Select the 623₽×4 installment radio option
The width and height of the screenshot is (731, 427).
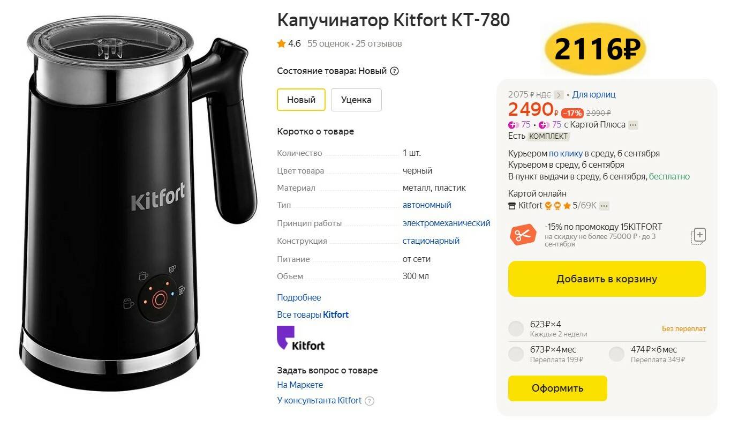[x=516, y=328]
